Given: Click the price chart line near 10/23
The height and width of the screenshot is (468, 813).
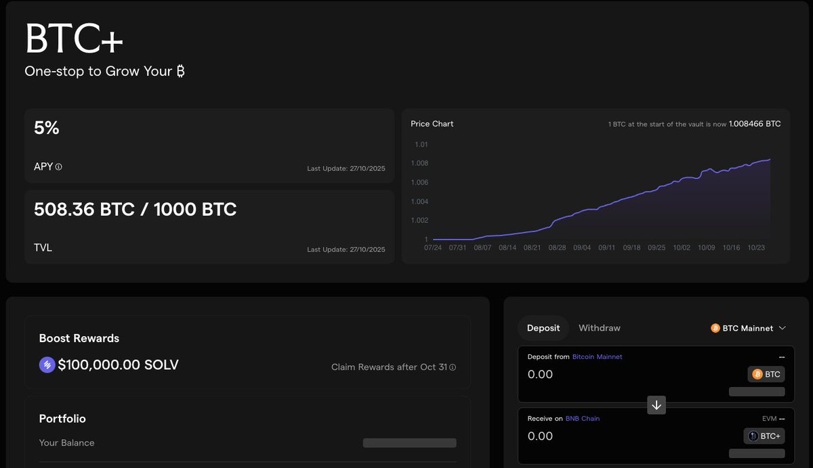Looking at the screenshot, I should [756, 163].
